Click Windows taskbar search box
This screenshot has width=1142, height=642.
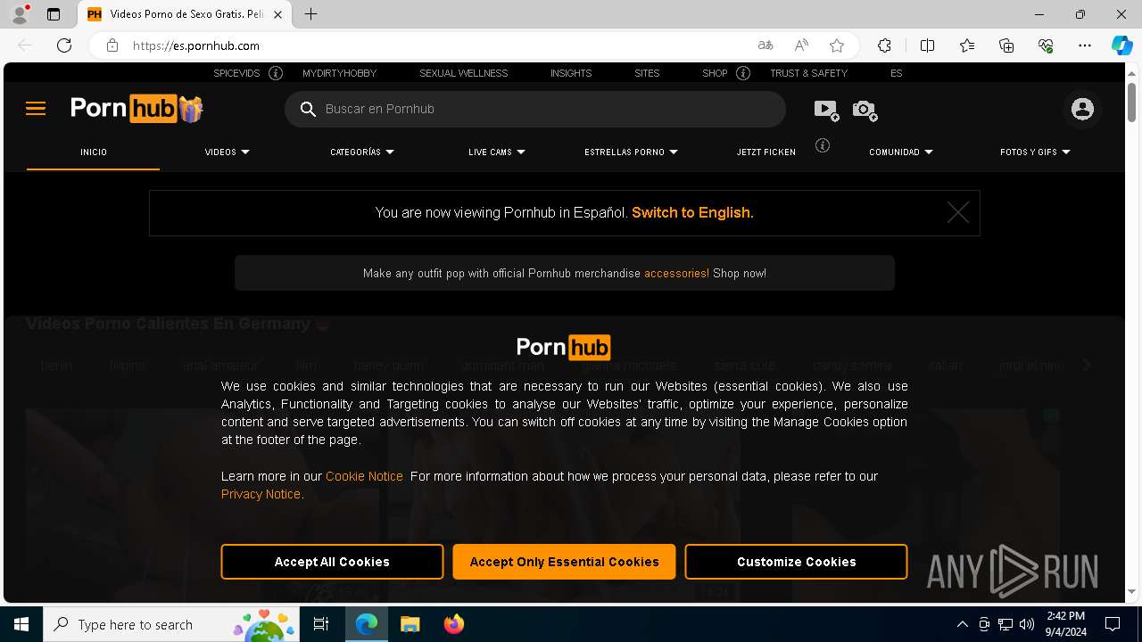pos(171,624)
